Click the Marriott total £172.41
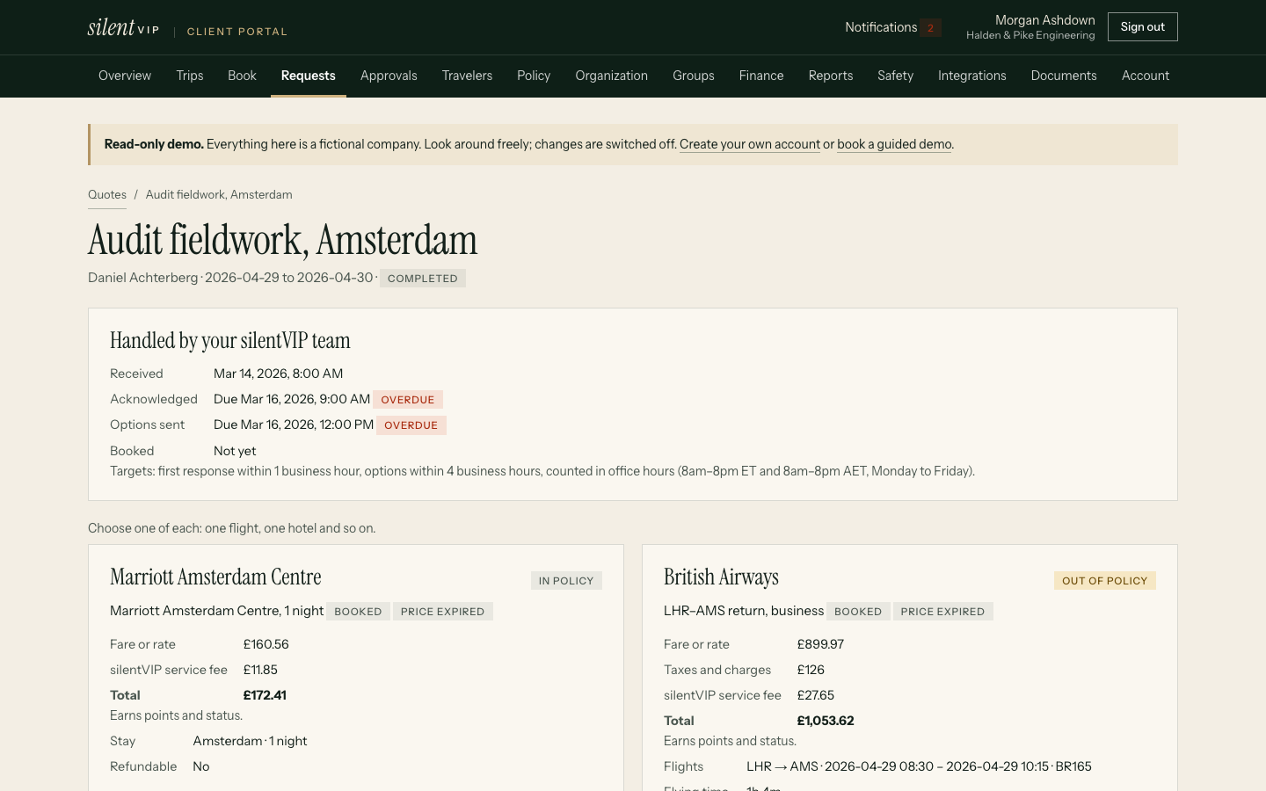 click(x=265, y=695)
